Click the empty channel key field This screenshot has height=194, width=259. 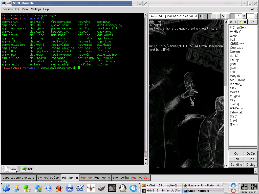click(250, 16)
